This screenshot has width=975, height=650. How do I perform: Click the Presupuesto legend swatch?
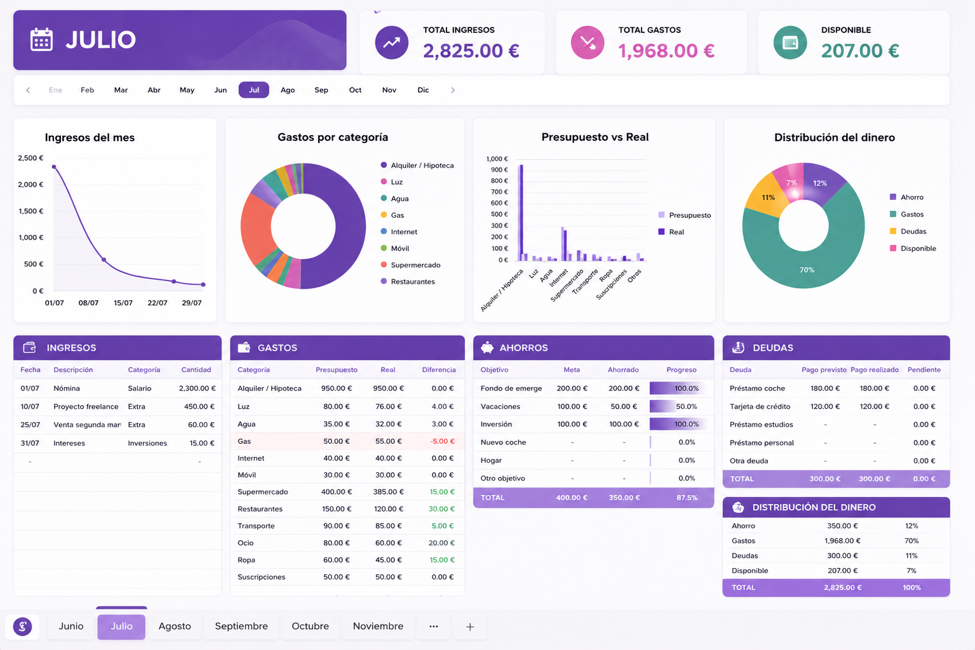tap(661, 215)
